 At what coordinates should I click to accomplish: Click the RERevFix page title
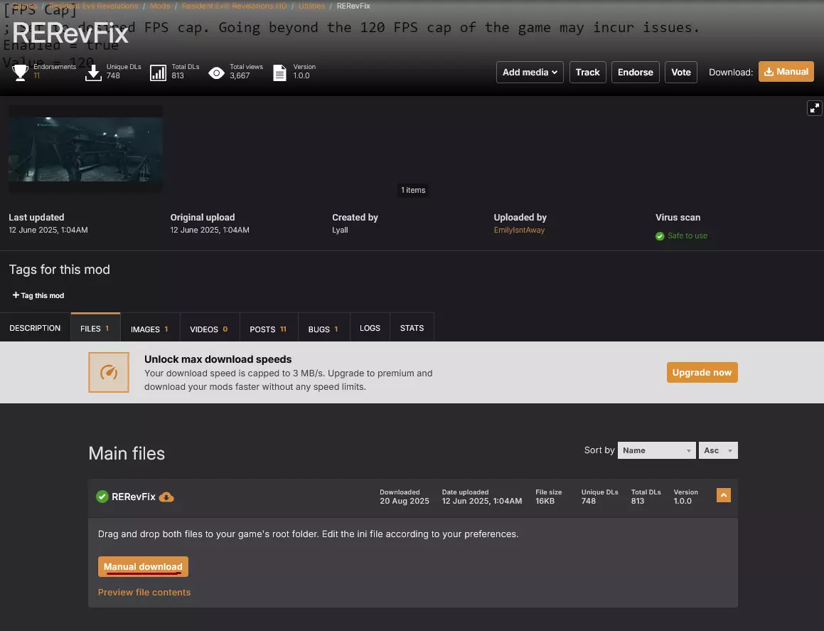[70, 33]
